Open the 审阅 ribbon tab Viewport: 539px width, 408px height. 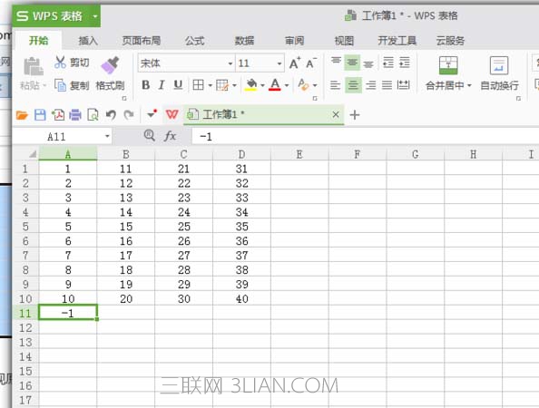tap(294, 41)
